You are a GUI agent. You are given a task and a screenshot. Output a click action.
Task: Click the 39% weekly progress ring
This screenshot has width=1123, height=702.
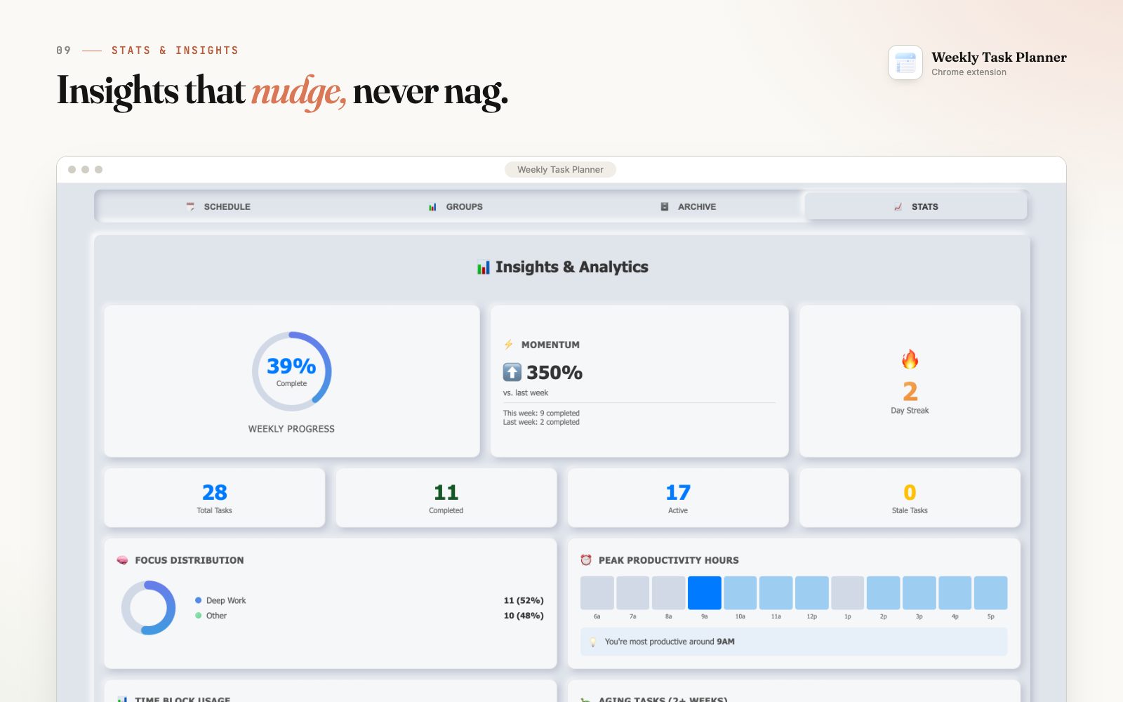point(291,371)
